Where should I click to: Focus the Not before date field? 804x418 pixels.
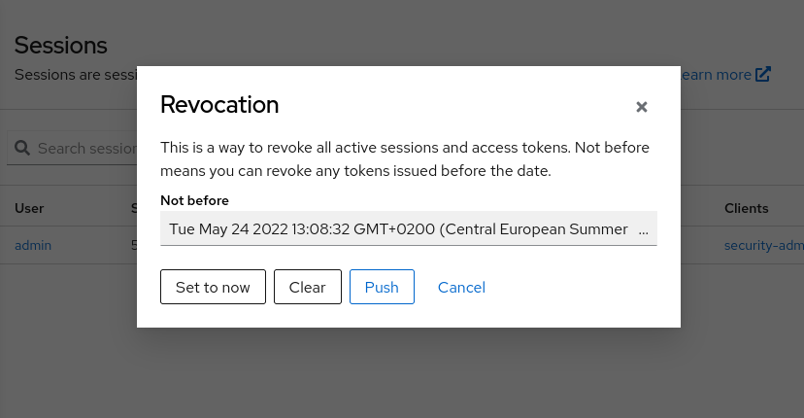pyautogui.click(x=409, y=228)
